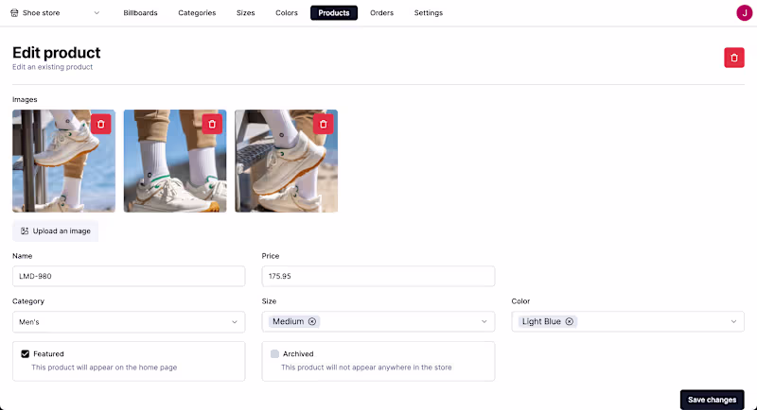
Task: Delete the third product image
Action: (324, 124)
